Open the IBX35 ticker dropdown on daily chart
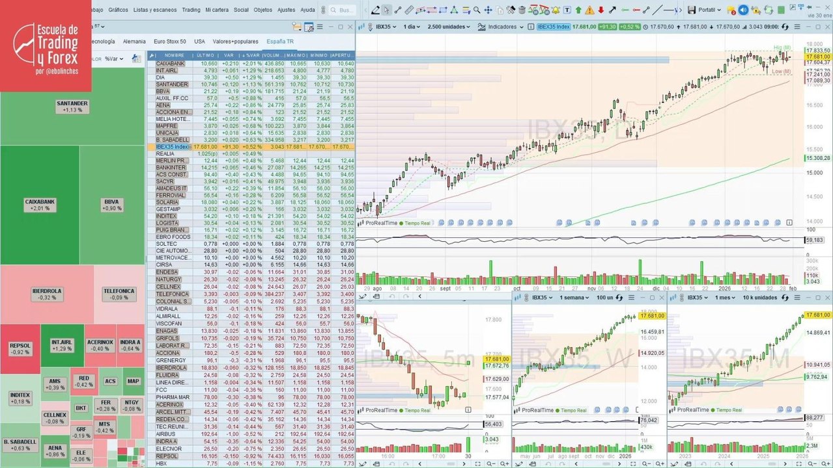This screenshot has width=833, height=468. coord(385,27)
